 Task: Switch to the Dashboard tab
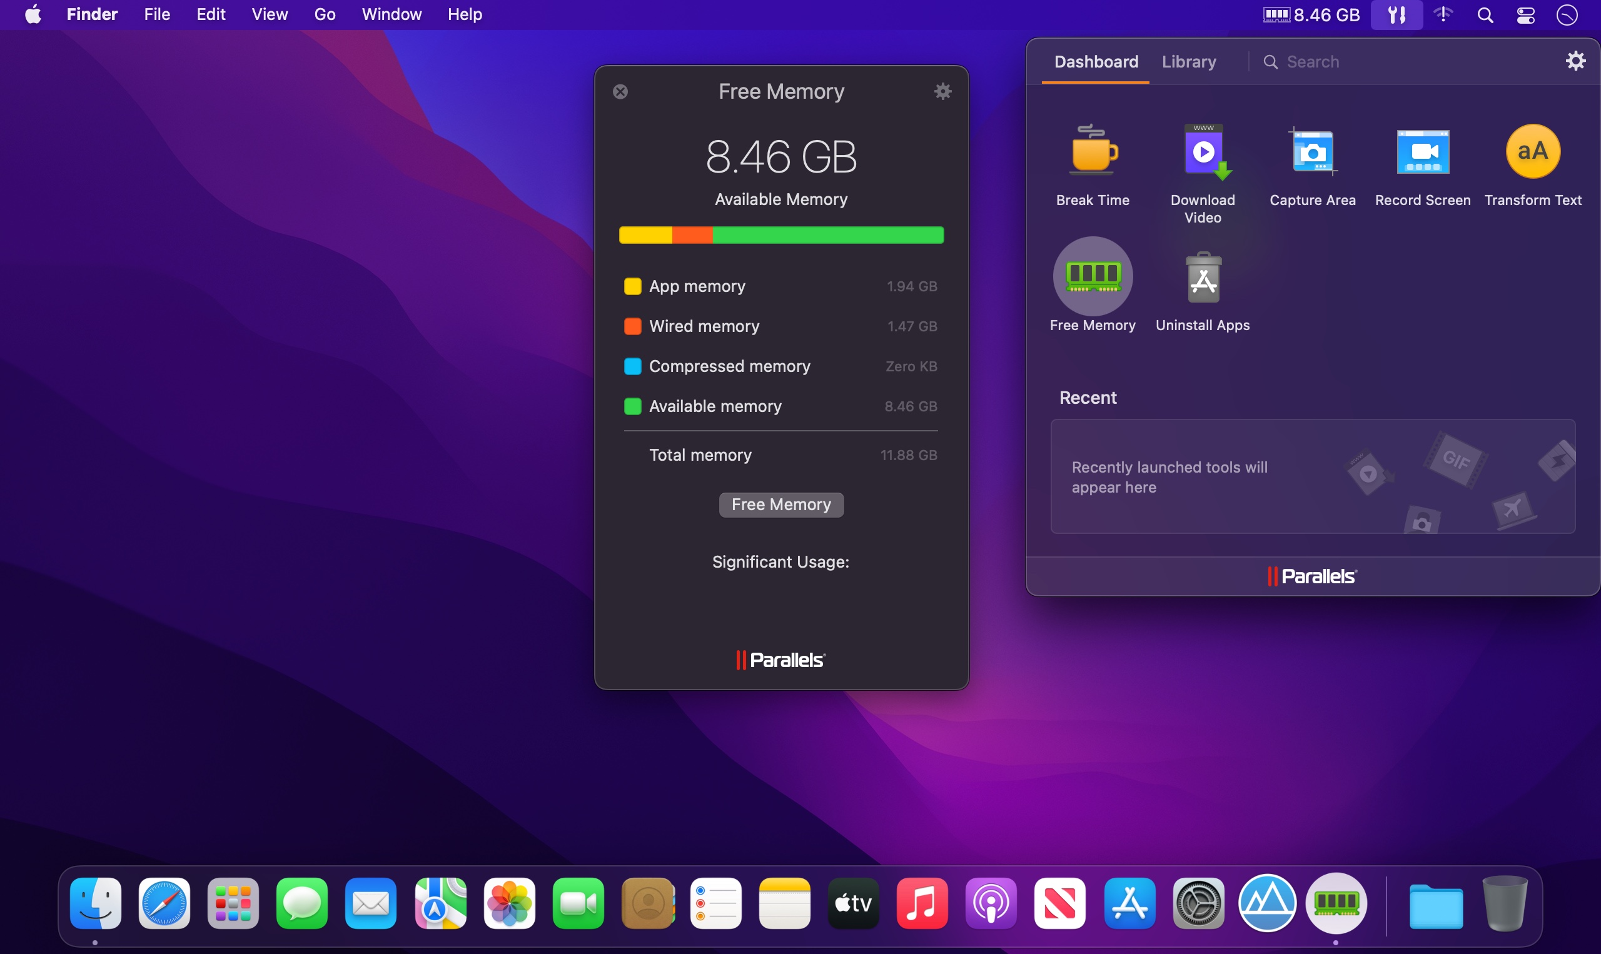[x=1096, y=60]
